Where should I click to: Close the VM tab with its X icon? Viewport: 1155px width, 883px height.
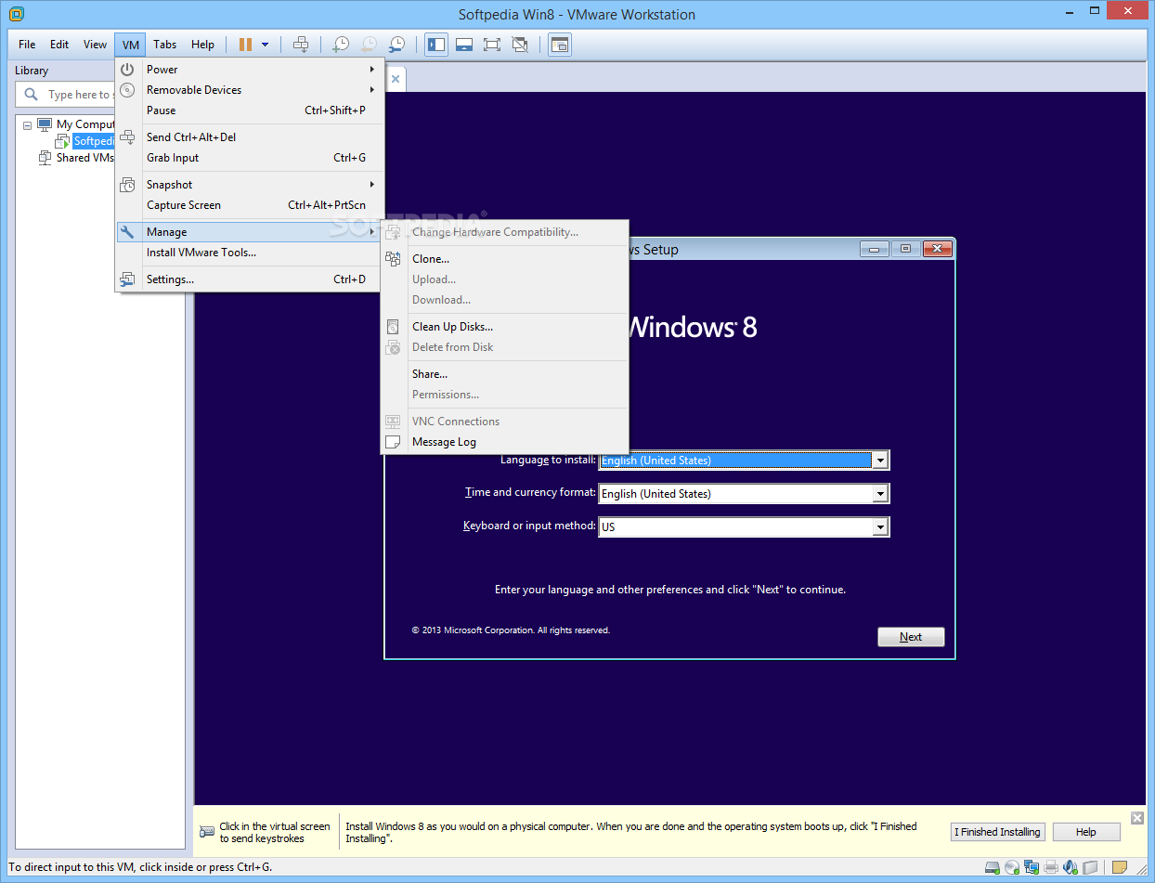pos(396,79)
